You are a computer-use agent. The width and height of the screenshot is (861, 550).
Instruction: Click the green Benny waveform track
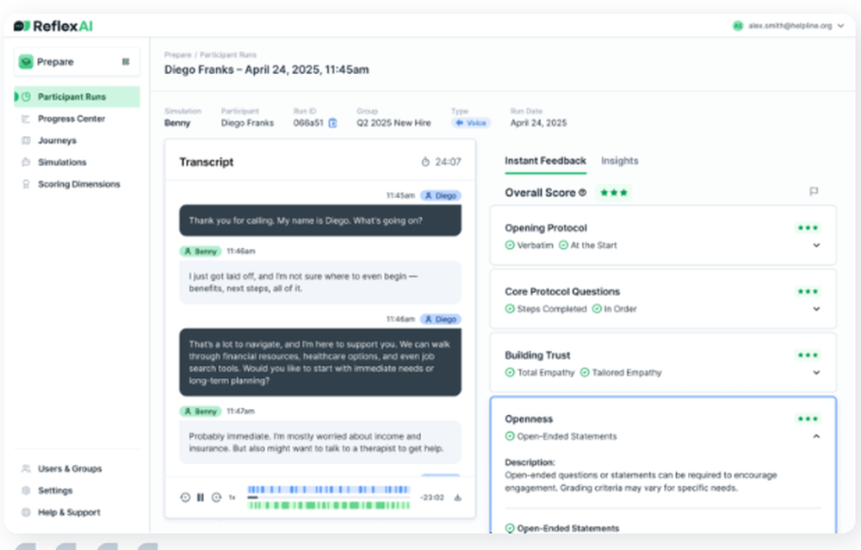point(328,505)
